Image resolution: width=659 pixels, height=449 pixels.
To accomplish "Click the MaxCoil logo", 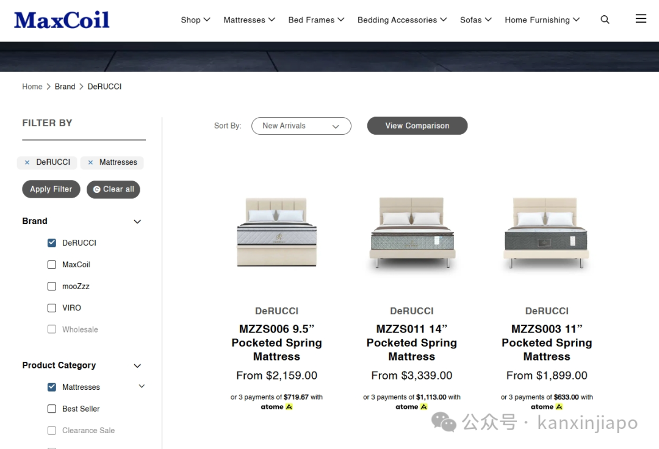I will pyautogui.click(x=62, y=20).
